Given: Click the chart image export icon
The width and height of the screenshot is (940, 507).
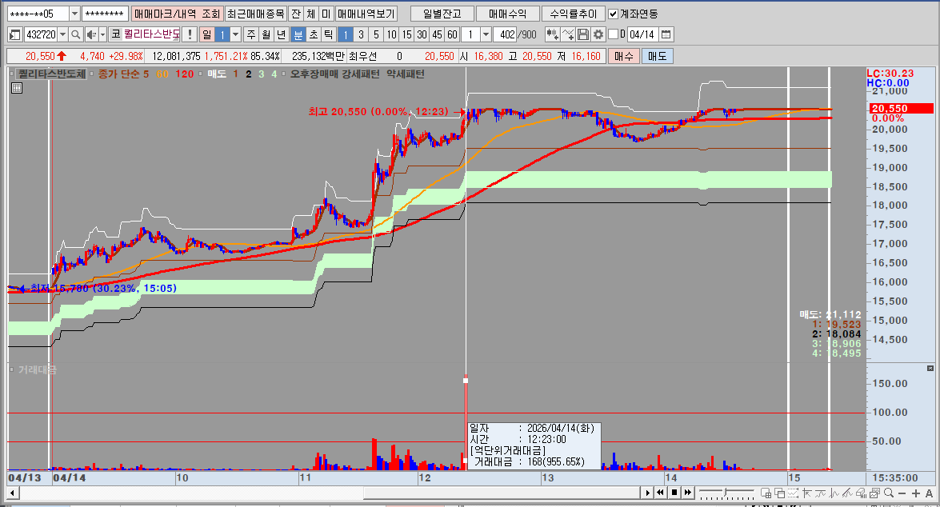Looking at the screenshot, I should [x=874, y=493].
